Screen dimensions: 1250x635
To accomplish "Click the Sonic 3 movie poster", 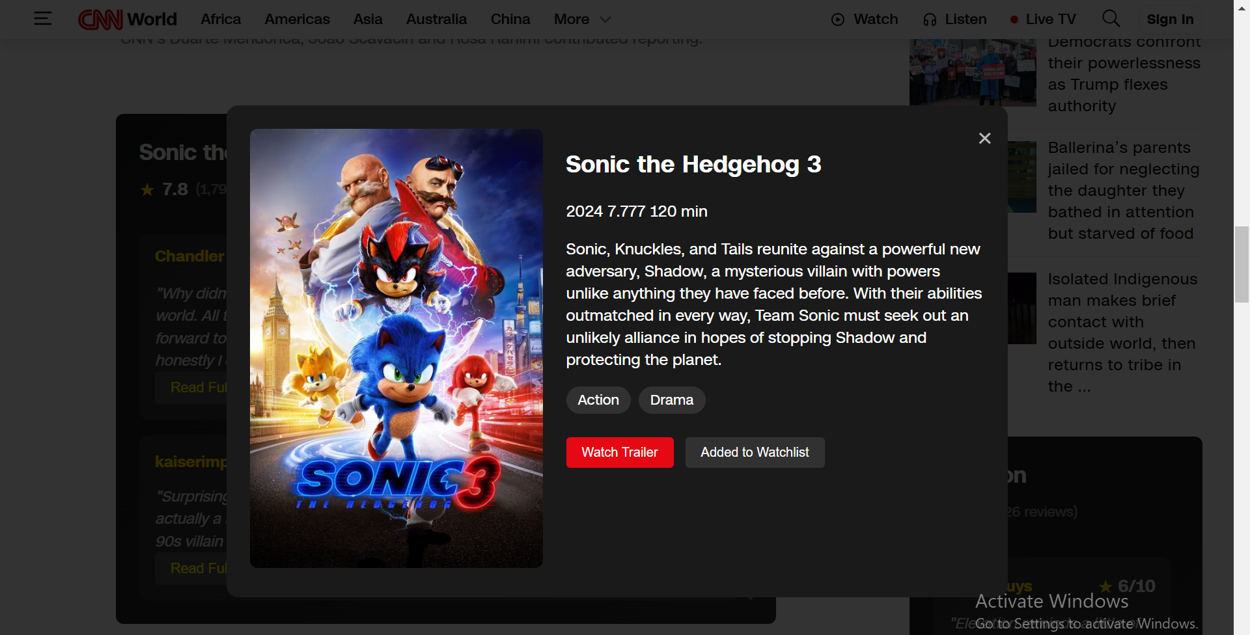I will [396, 348].
